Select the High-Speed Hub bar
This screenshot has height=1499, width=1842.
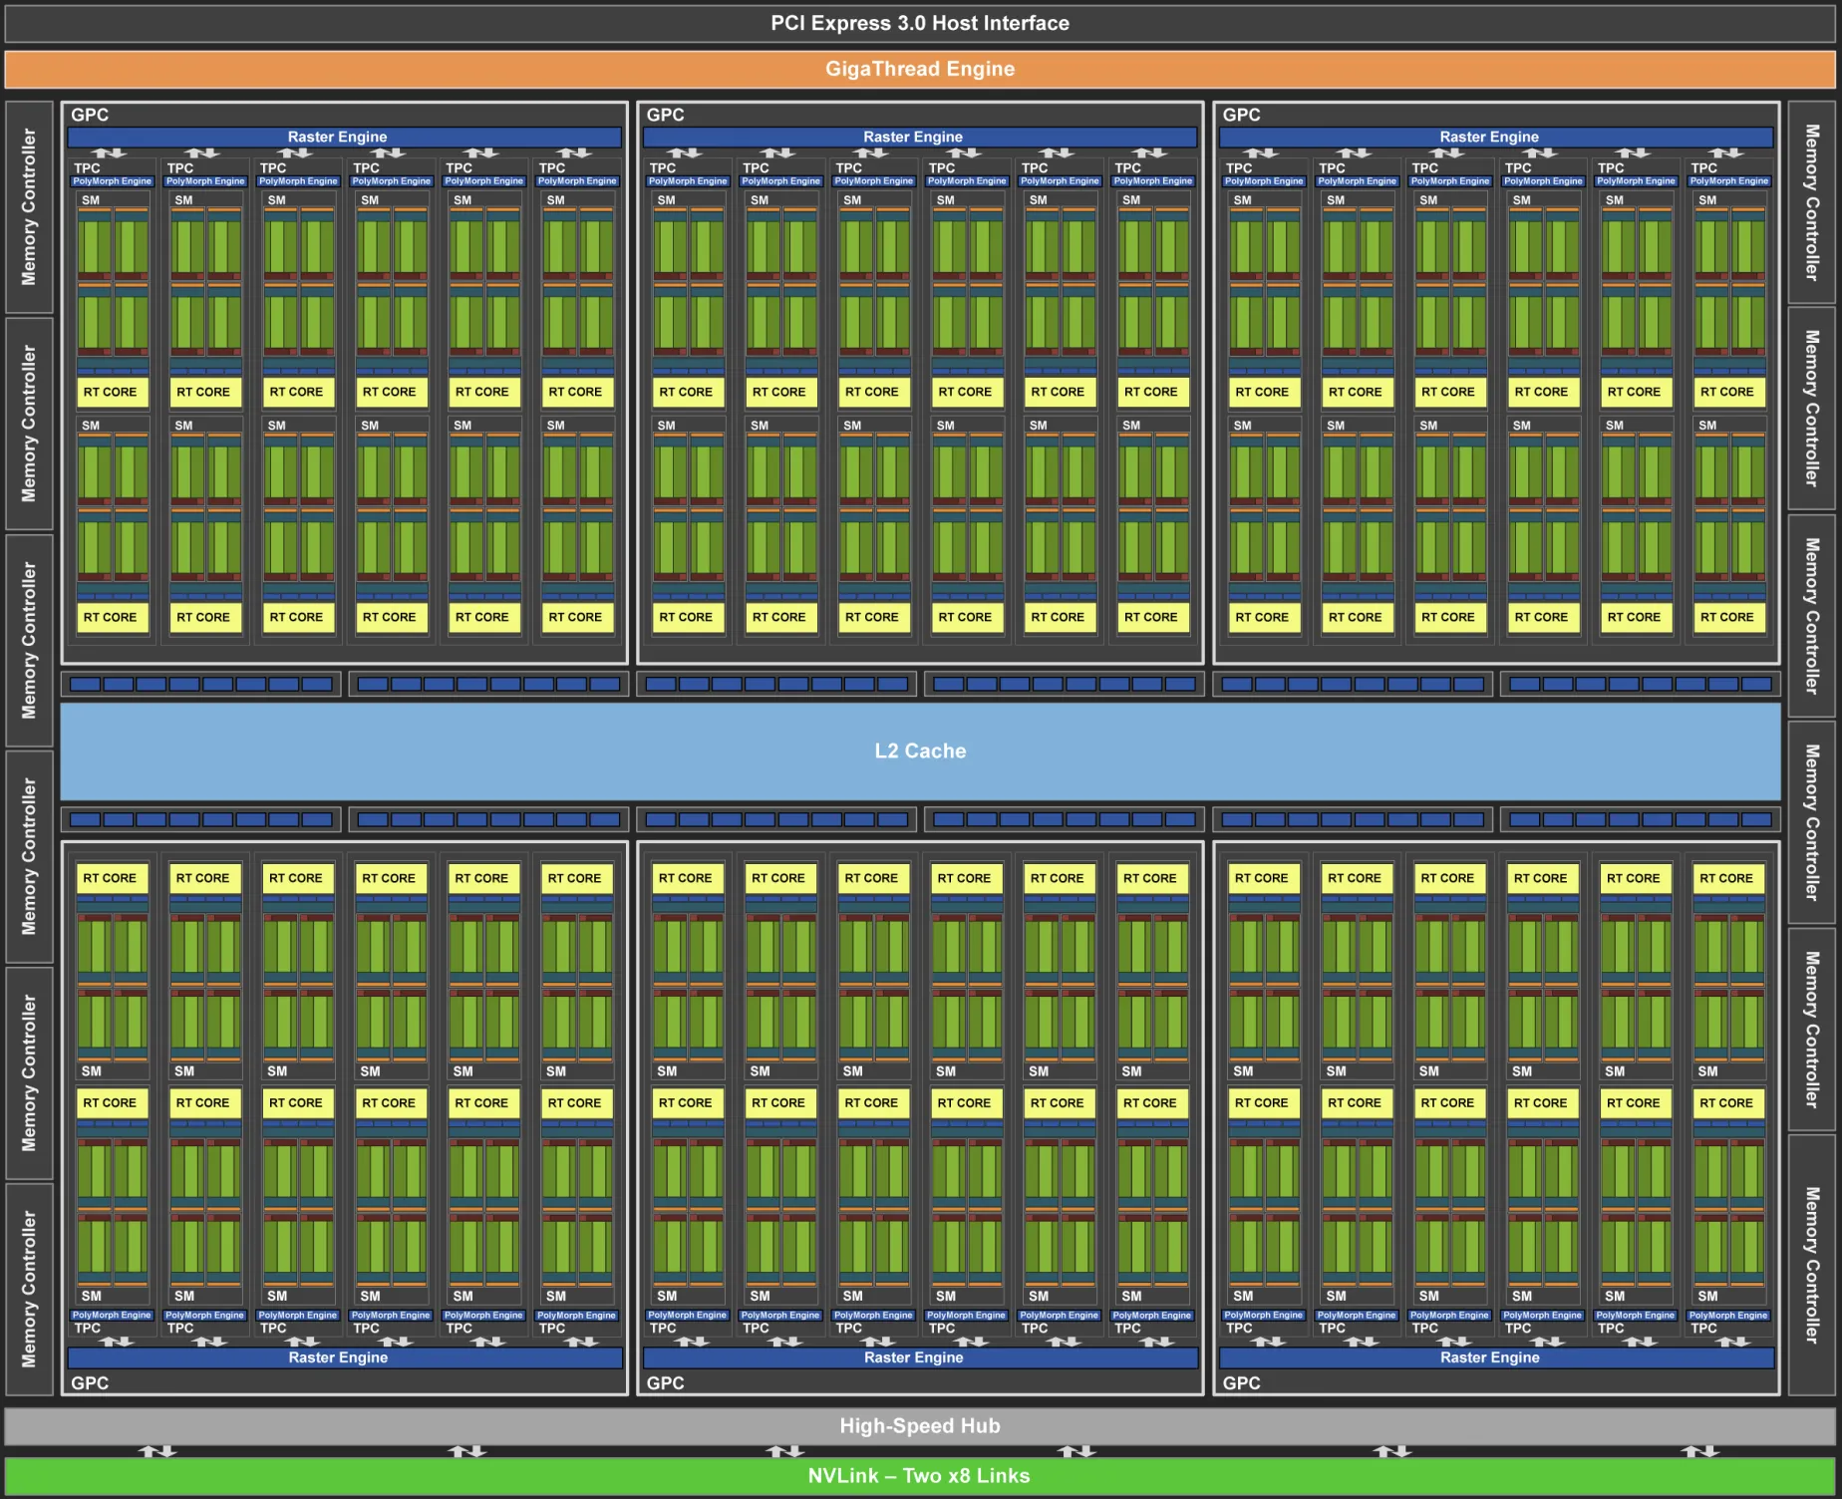tap(920, 1426)
